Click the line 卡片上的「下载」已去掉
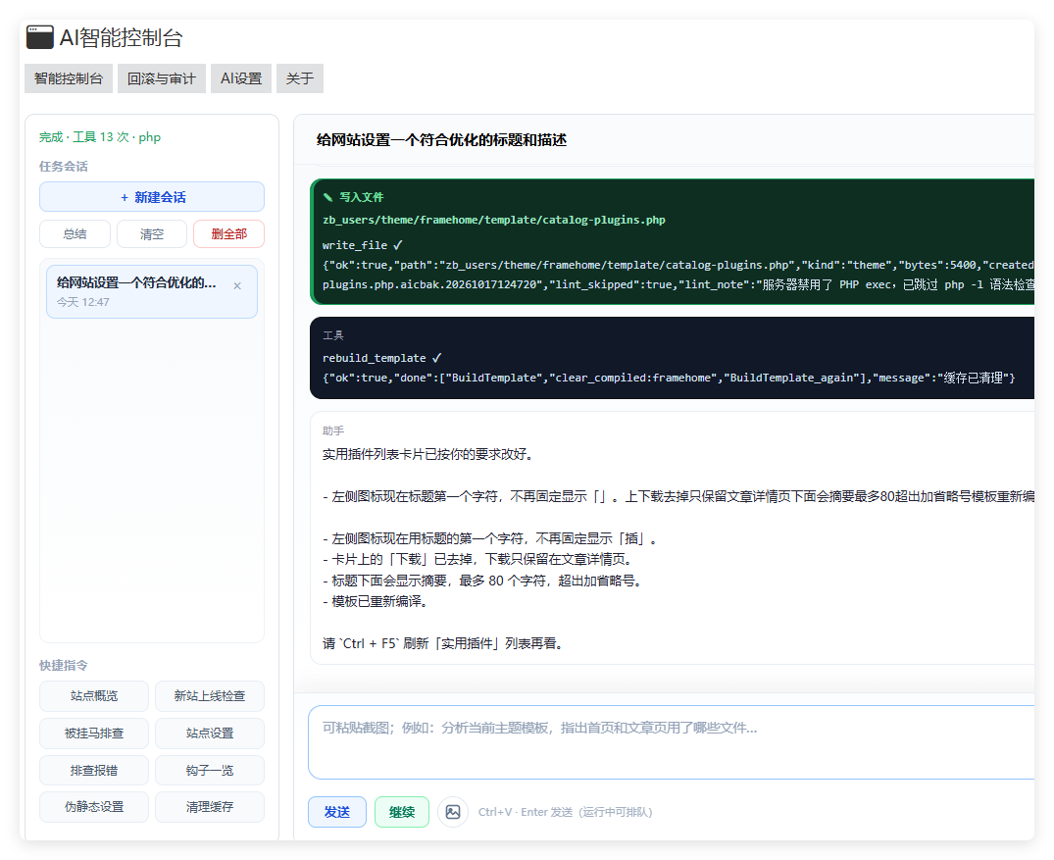1054x860 pixels. point(478,559)
